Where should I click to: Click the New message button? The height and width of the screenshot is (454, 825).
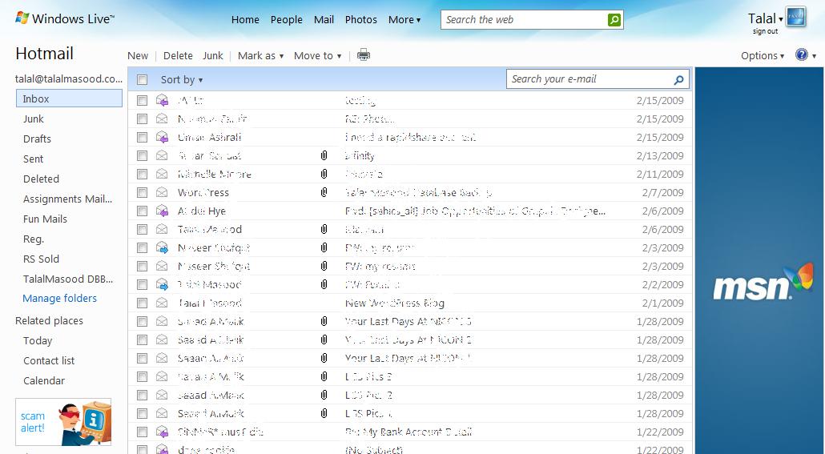[x=138, y=55]
